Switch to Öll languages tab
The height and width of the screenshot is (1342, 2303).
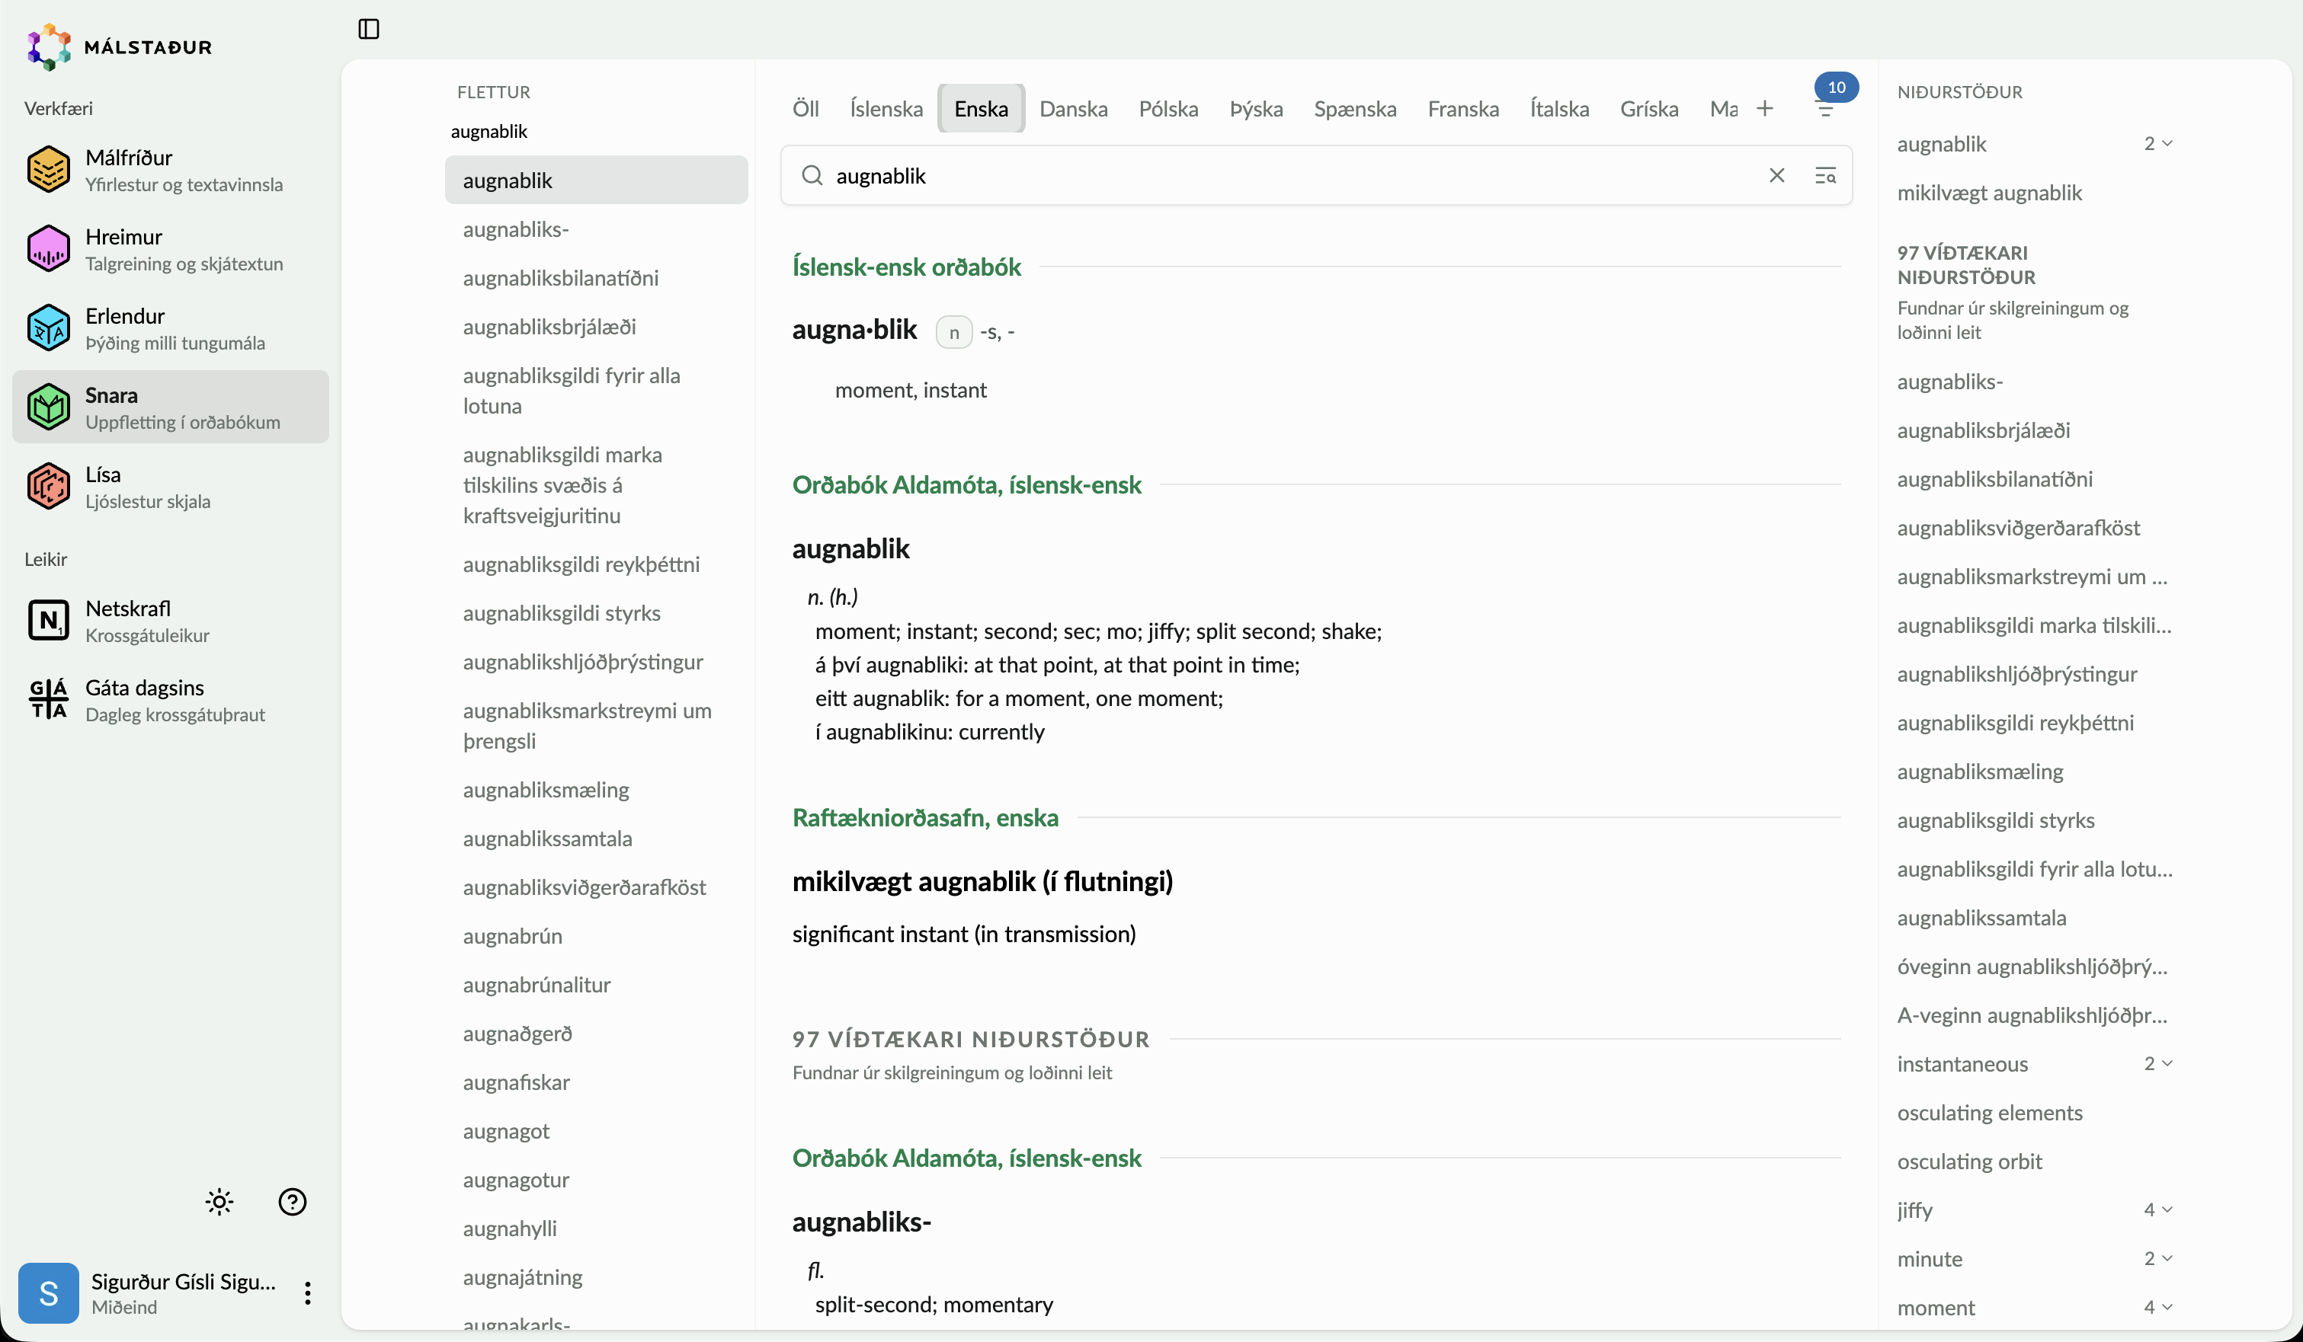point(806,109)
